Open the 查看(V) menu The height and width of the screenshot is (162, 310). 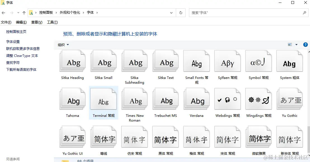pyautogui.click(x=37, y=22)
